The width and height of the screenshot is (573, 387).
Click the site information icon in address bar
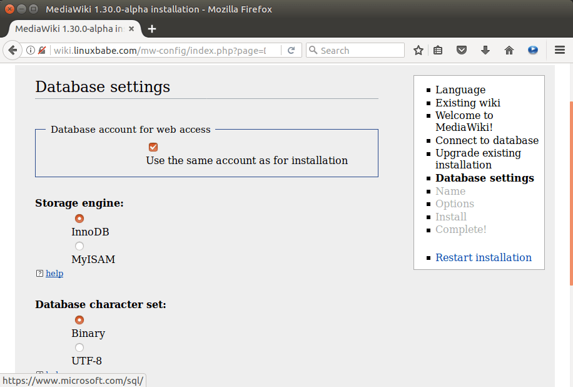[x=30, y=51]
